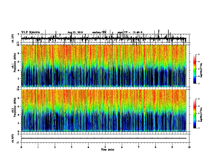
Task: Click the ch.2 PSD color scale bar
Action: click(x=195, y=114)
